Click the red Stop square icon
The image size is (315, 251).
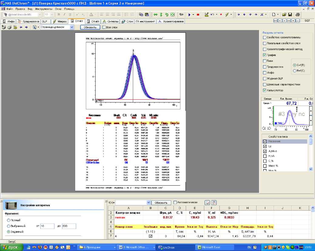point(198,15)
